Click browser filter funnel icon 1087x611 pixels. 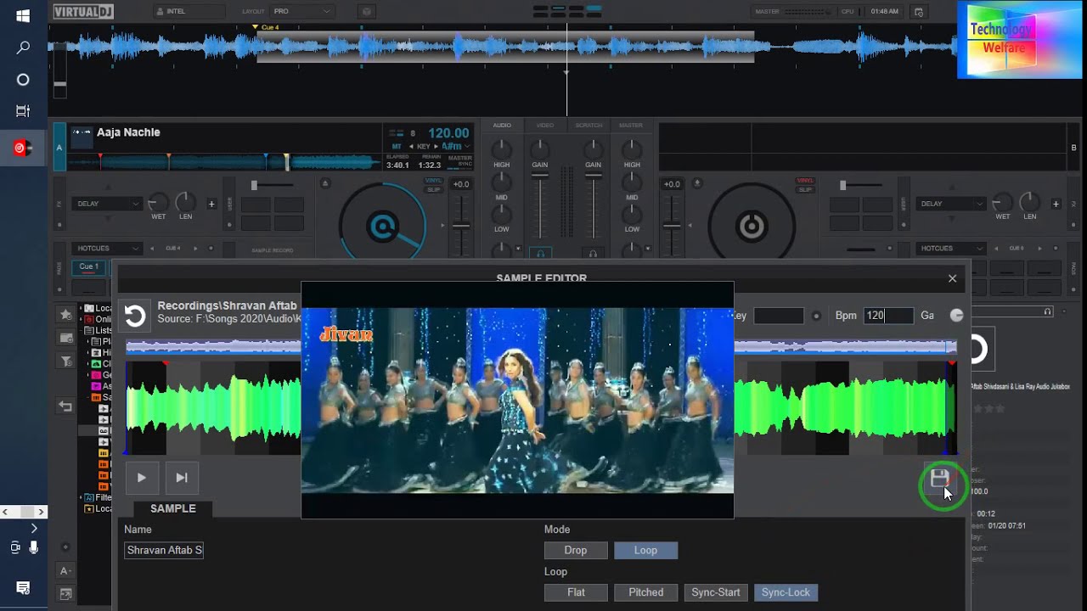pos(66,362)
